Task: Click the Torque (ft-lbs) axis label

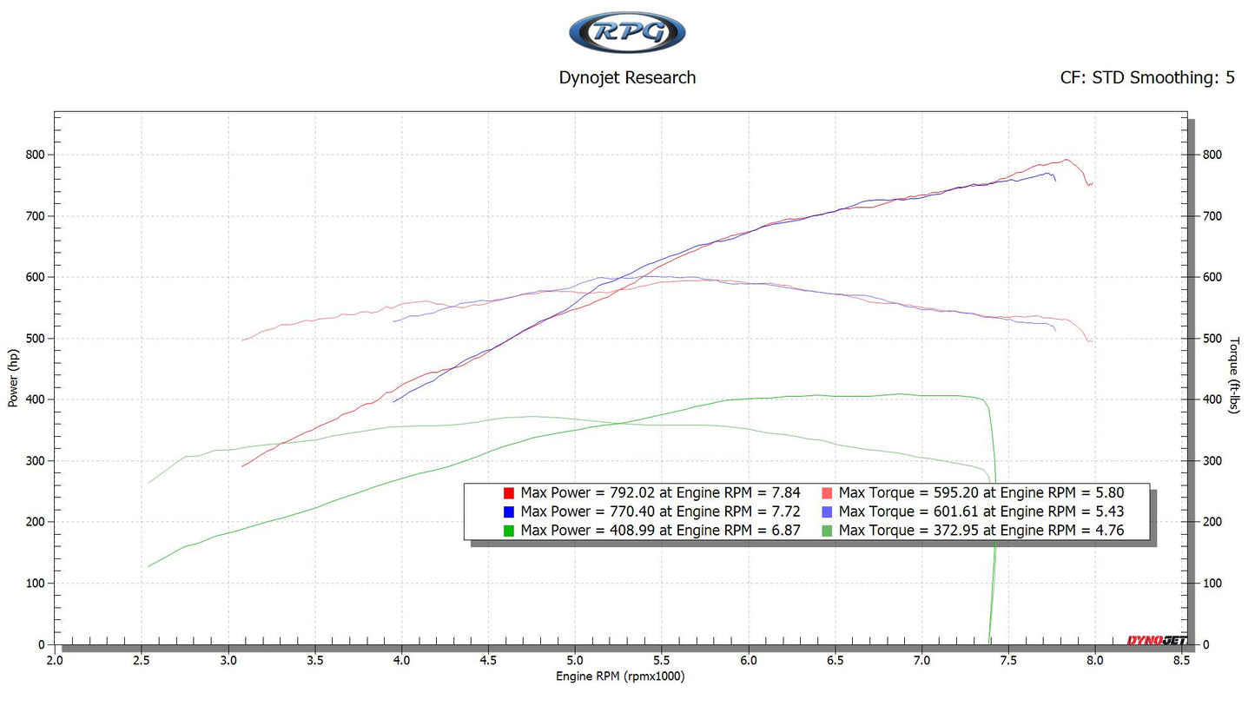Action: click(x=1234, y=375)
